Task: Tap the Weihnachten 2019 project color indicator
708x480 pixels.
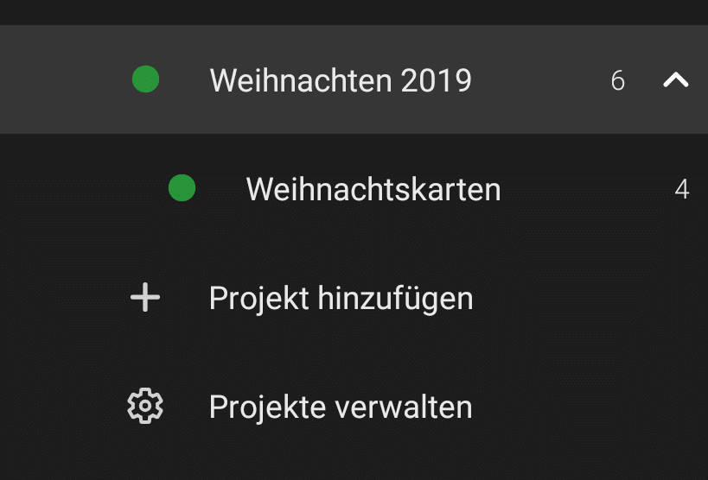Action: 145,79
